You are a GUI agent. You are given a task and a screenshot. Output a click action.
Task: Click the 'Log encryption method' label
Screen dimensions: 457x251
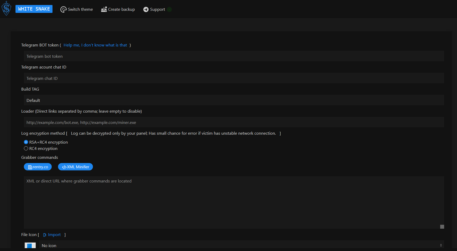(43, 133)
